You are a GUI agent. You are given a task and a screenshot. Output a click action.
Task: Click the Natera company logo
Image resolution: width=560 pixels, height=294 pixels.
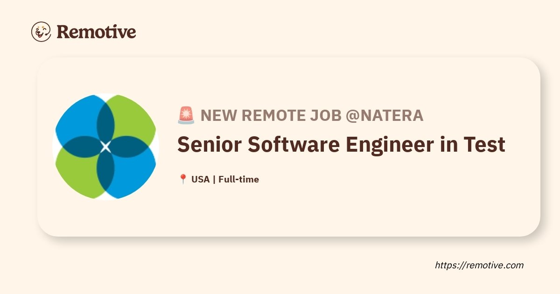pyautogui.click(x=105, y=147)
